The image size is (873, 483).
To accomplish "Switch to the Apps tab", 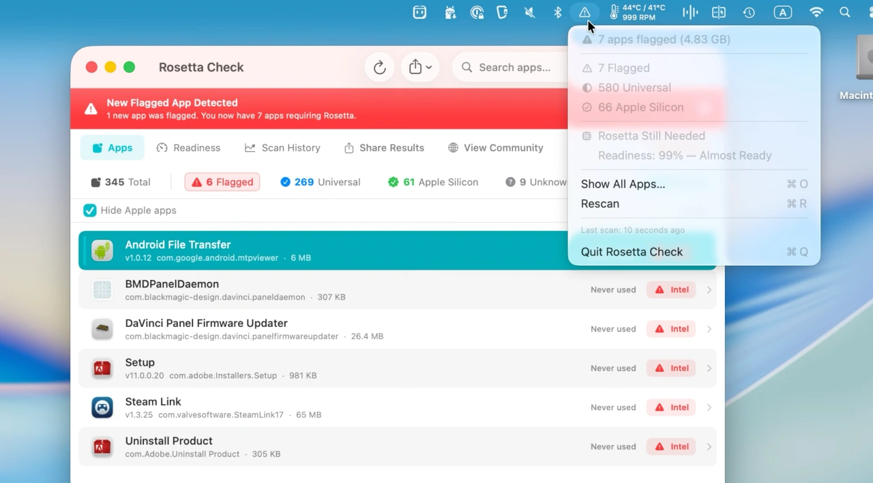I will pos(113,148).
